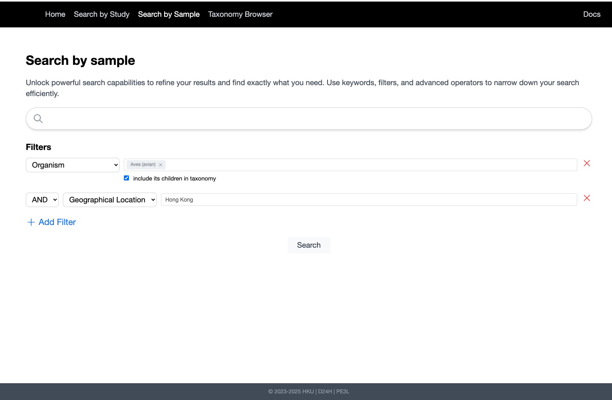612x400 pixels.
Task: Click the footer copyright text HKU | D24H | PE3L
Action: coord(309,391)
